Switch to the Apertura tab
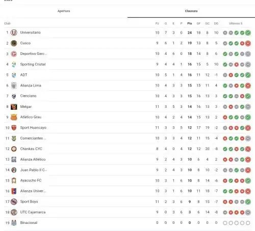The height and width of the screenshot is (231, 255). pos(64,11)
